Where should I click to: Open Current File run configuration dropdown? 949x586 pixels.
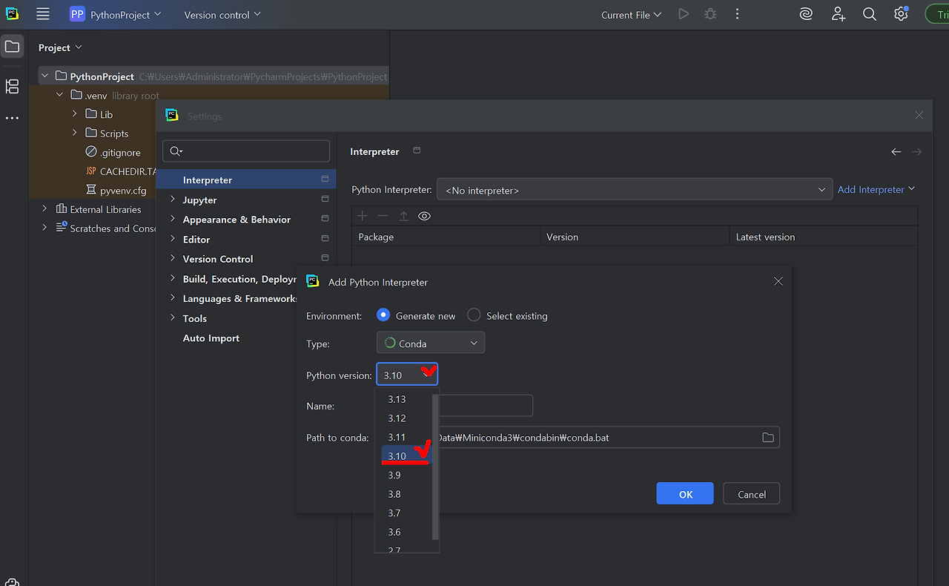click(632, 14)
